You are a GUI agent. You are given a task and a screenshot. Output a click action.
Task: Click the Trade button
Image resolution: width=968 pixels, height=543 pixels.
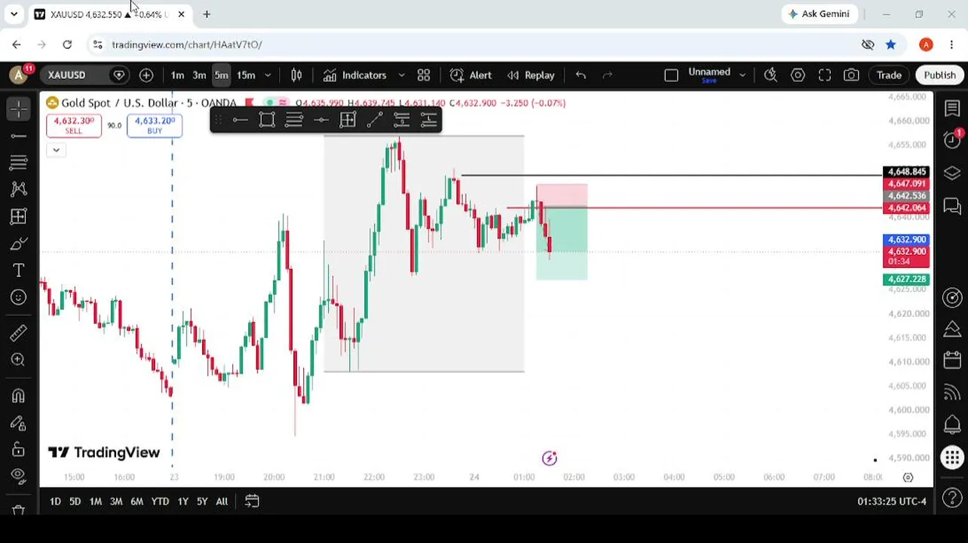[x=889, y=75]
